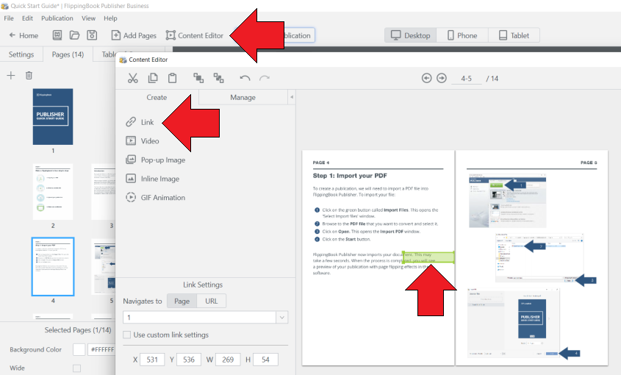Click the Redo arrow icon
The width and height of the screenshot is (621, 375).
point(265,78)
